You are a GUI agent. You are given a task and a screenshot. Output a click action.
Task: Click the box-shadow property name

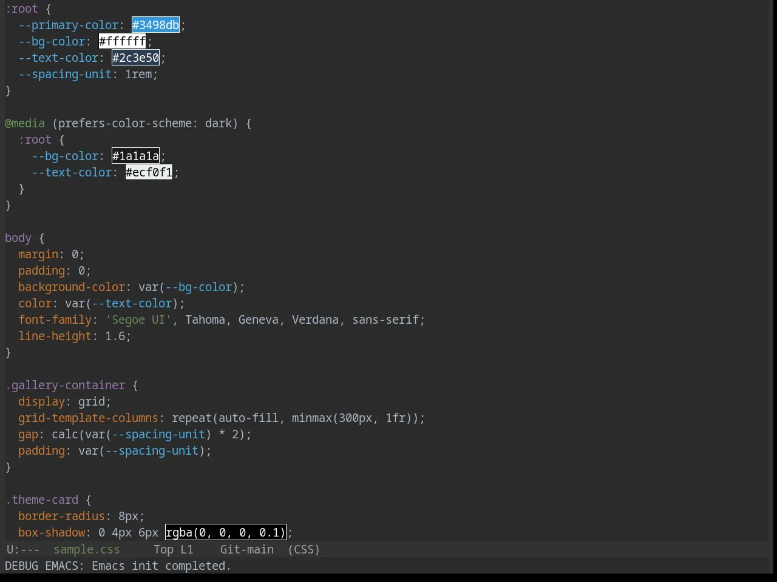tap(52, 532)
